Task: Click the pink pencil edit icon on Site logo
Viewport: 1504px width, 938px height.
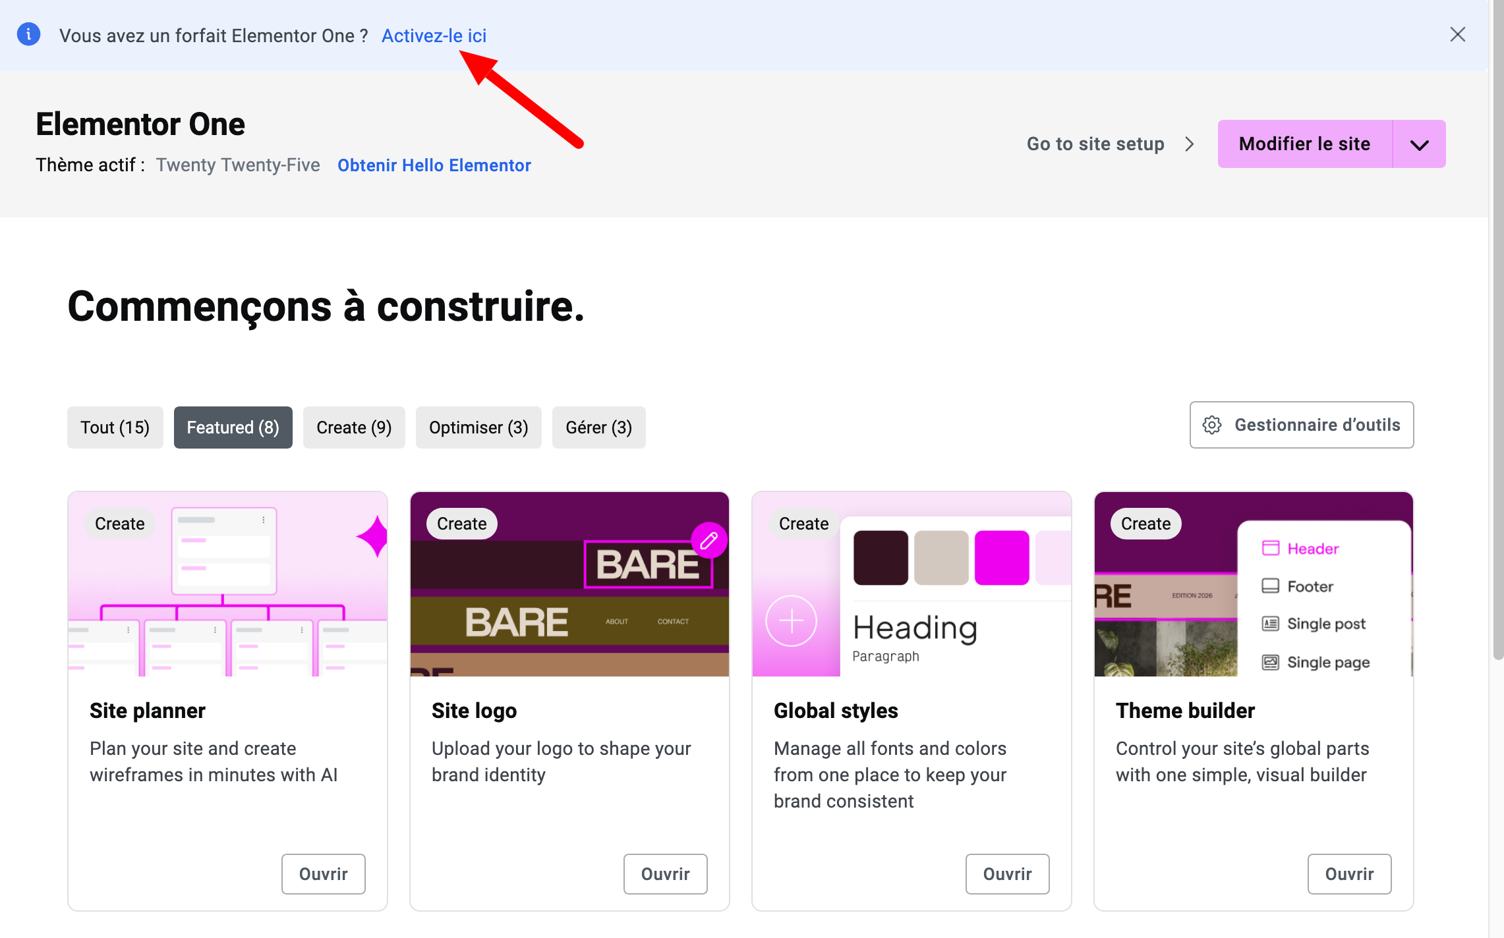Action: coord(709,541)
